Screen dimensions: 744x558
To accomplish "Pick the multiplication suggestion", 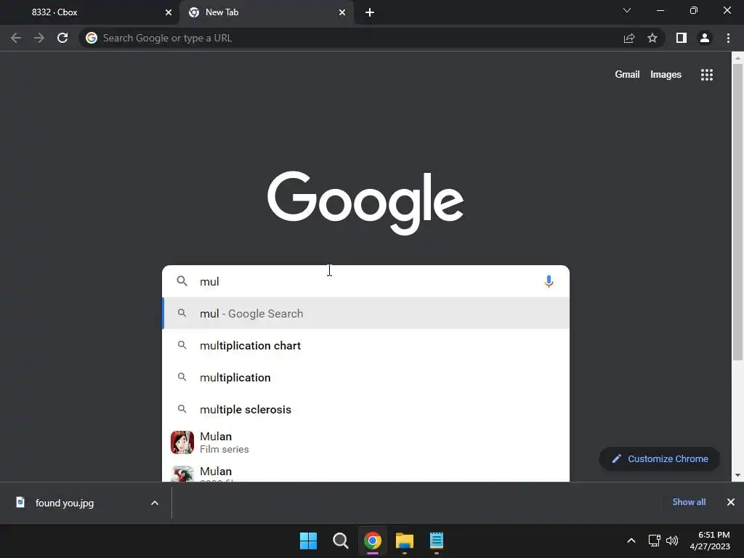I will coord(365,377).
